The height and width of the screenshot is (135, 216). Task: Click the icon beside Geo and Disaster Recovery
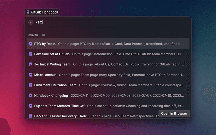[30, 116]
